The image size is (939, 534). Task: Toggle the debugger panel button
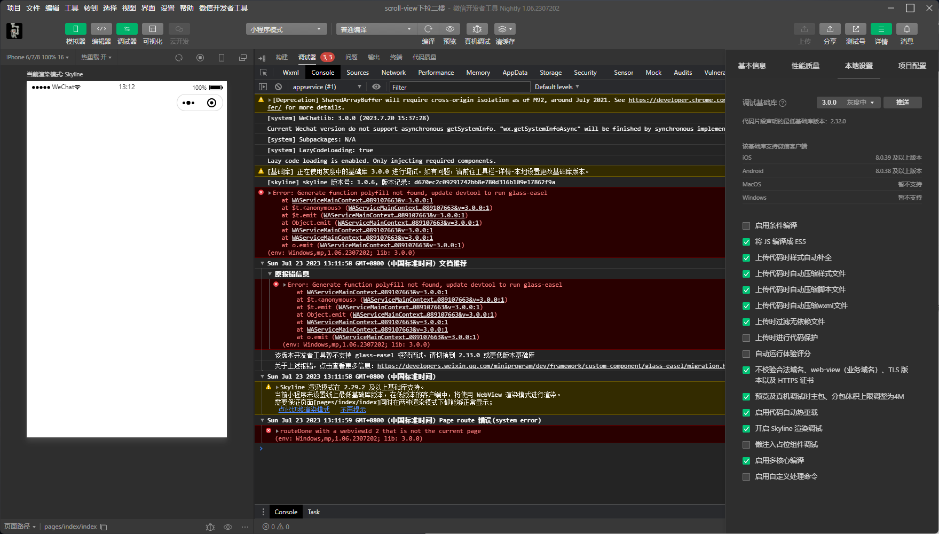[127, 29]
